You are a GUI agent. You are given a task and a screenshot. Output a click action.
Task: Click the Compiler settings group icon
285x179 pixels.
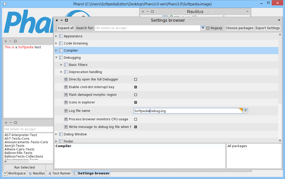pos(61,50)
